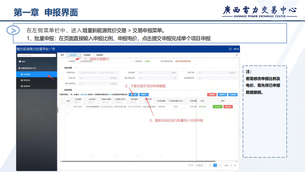Click the scrollbar left arrow under the table
This screenshot has width=305, height=172.
pos(60,161)
